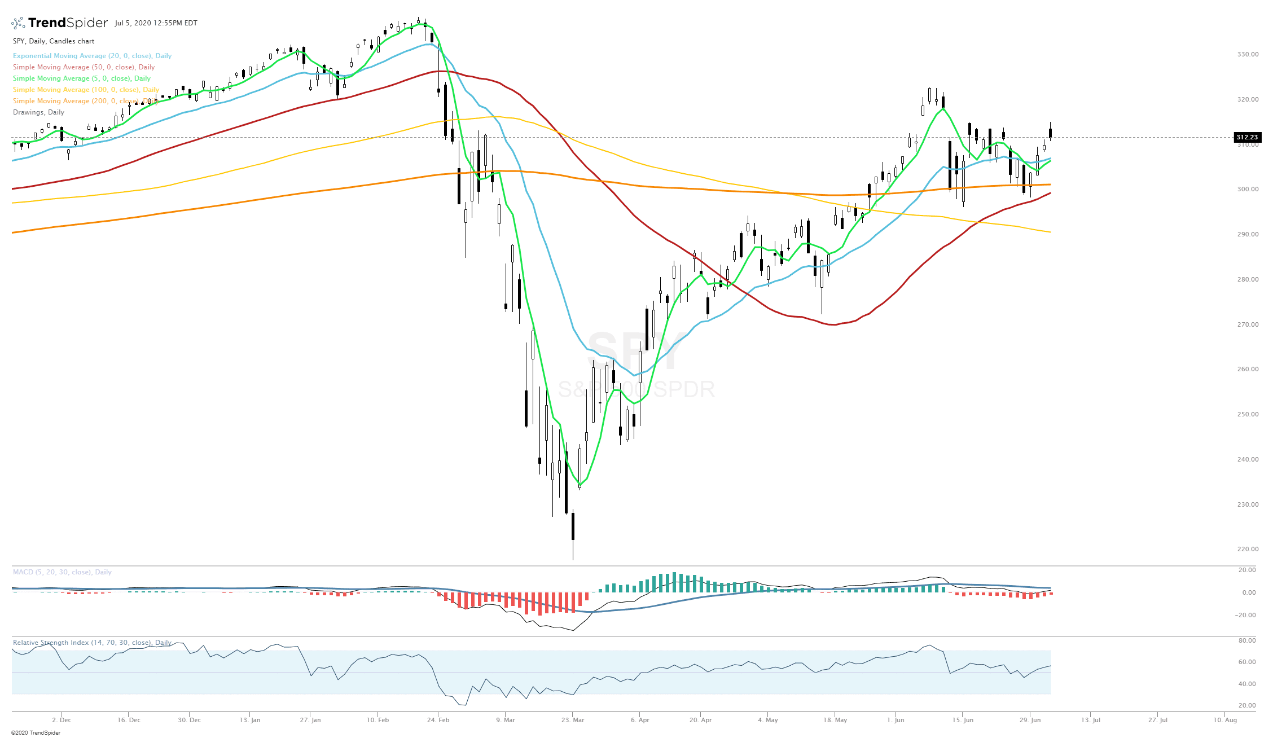Click the '29. Jun' date axis label
Screen dimensions: 1273x738
[x=1030, y=720]
